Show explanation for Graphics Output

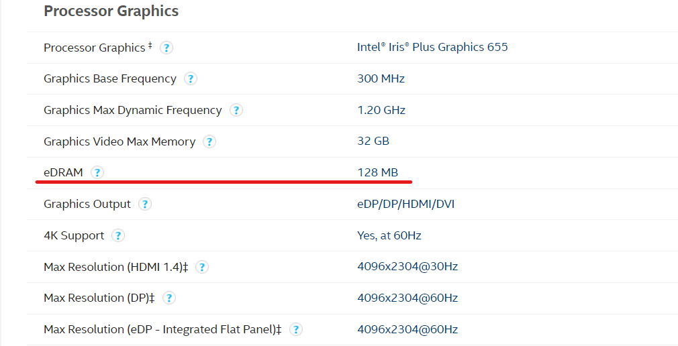point(145,204)
